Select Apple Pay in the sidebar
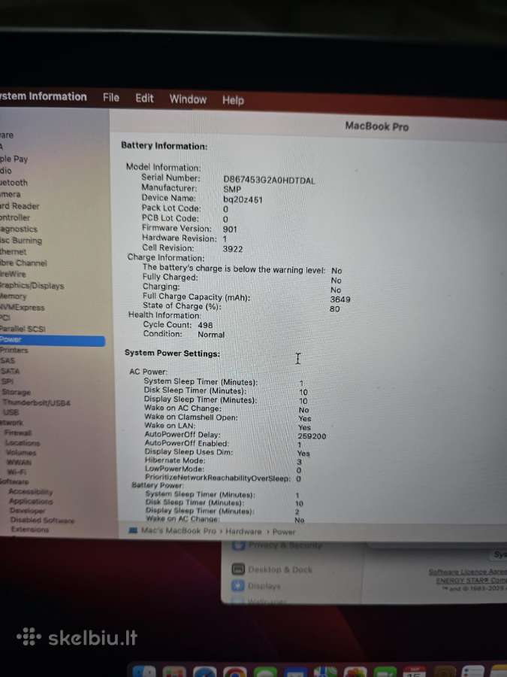 (x=14, y=159)
